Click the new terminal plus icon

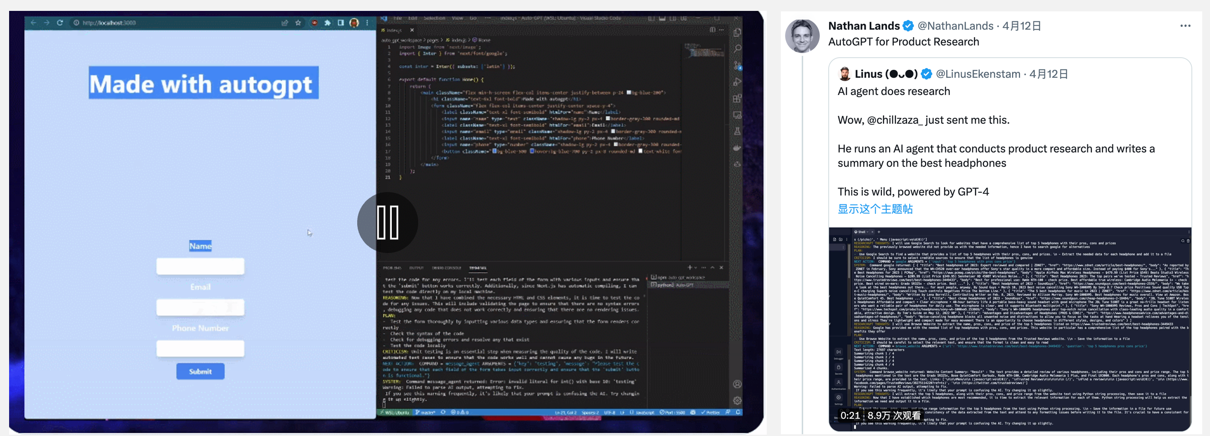click(689, 268)
